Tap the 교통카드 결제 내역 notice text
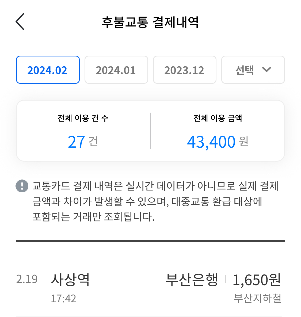301x317 pixels. [155, 201]
